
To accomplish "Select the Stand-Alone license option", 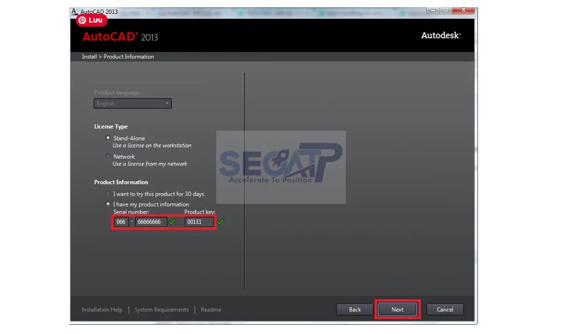I will pyautogui.click(x=108, y=137).
